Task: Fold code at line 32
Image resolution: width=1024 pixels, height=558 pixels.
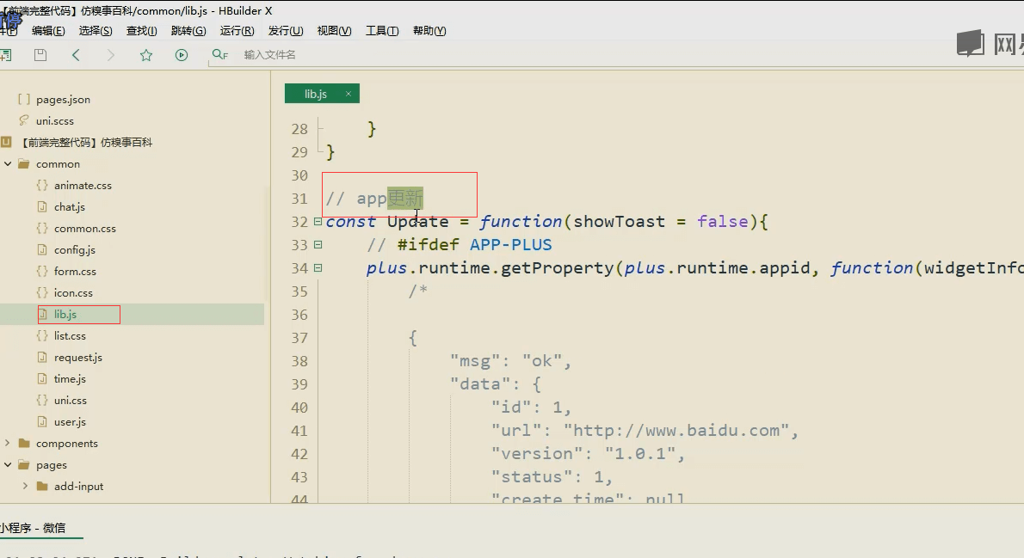Action: click(318, 221)
